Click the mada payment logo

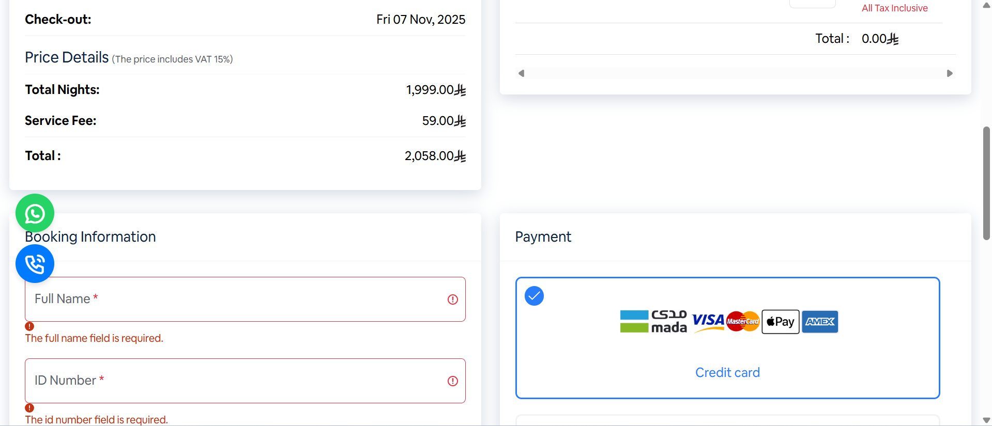(x=653, y=322)
